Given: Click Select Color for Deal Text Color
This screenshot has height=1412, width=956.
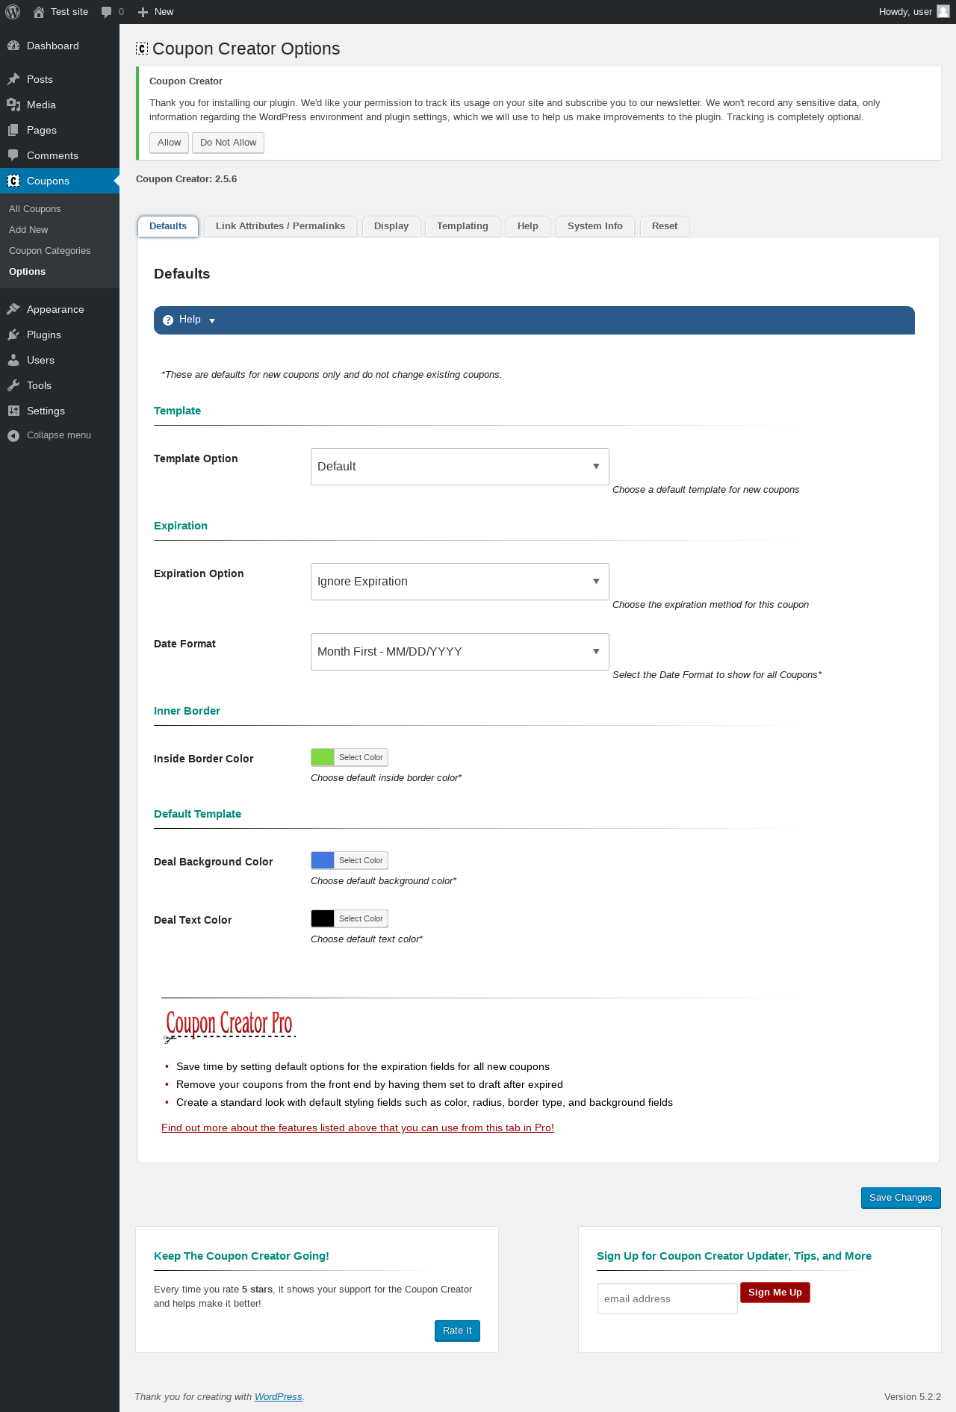Looking at the screenshot, I should (361, 918).
